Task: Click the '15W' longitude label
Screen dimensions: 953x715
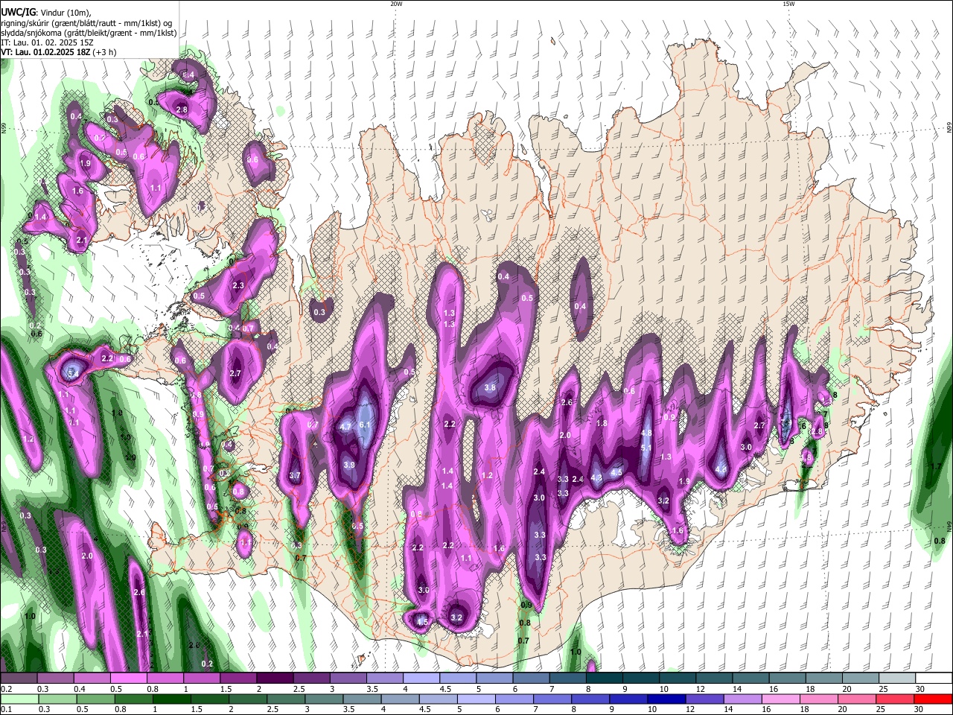Action: [788, 4]
